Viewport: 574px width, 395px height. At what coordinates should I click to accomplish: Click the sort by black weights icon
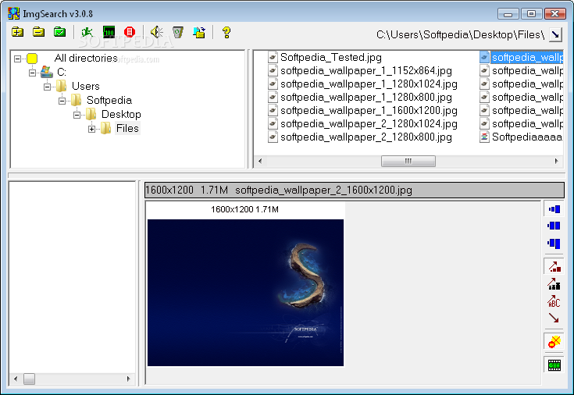pos(554,284)
